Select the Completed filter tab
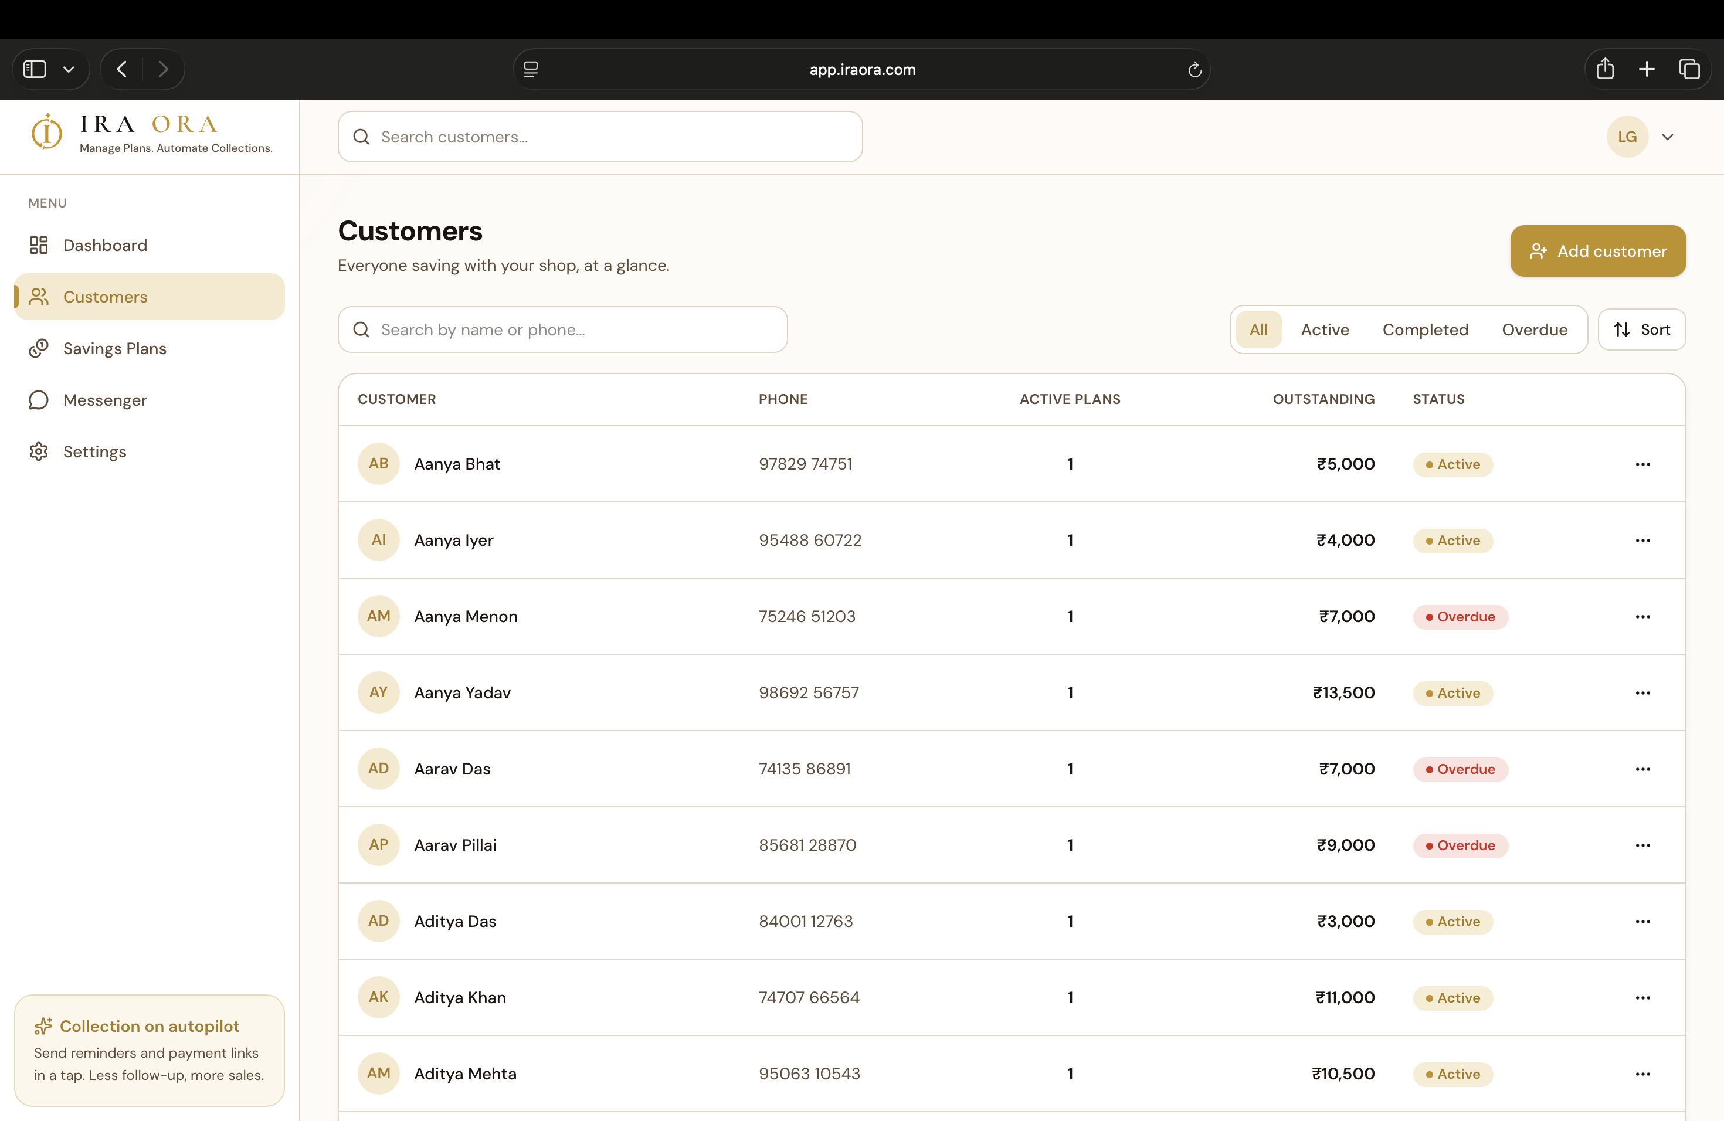Viewport: 1724px width, 1121px height. (1425, 329)
